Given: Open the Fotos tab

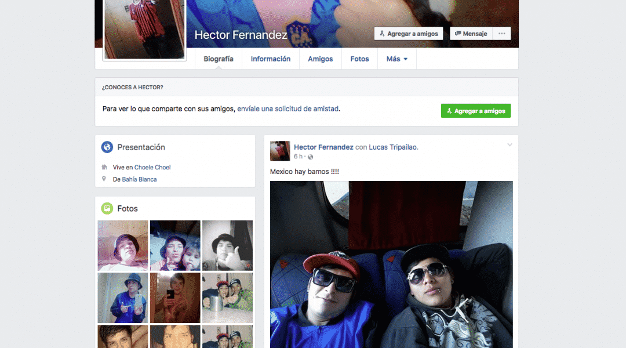Looking at the screenshot, I should 360,59.
